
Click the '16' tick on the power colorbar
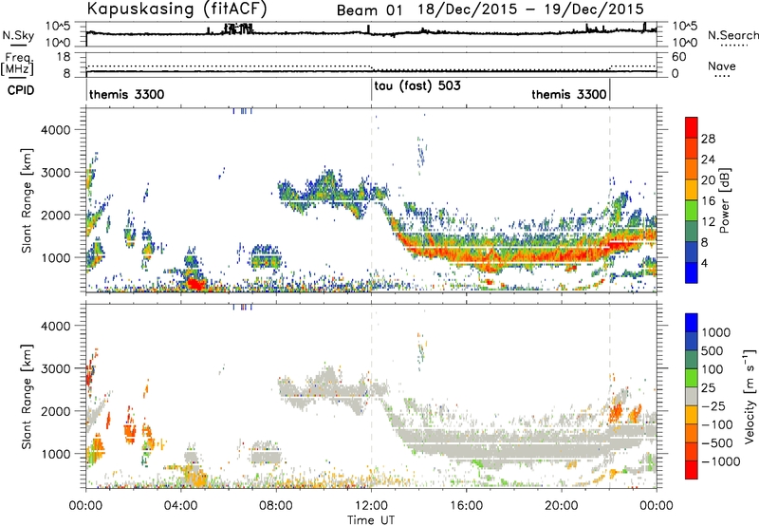[708, 201]
